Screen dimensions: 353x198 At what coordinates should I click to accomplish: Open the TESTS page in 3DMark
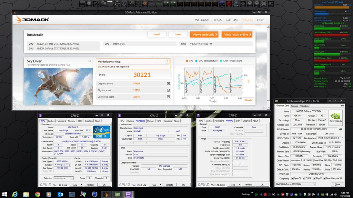pyautogui.click(x=218, y=20)
